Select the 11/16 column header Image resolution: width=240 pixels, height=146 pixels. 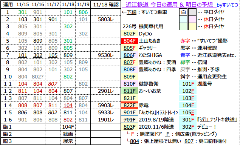tap(38, 5)
